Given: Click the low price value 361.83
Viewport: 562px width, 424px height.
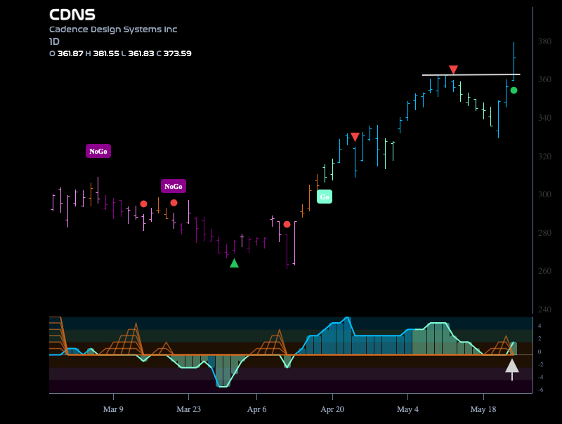Looking at the screenshot, I should click(141, 53).
